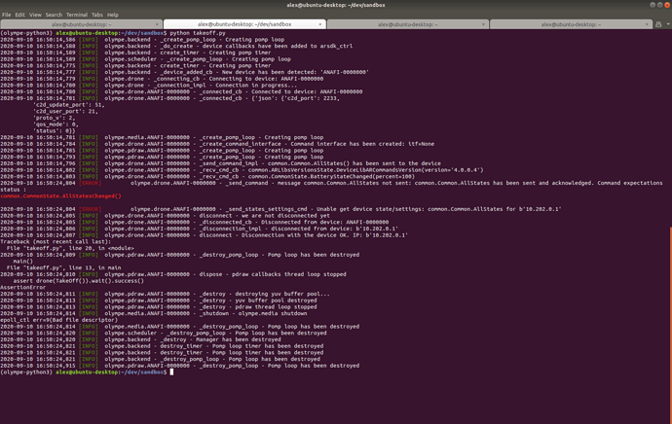Open the File menu

pyautogui.click(x=7, y=15)
